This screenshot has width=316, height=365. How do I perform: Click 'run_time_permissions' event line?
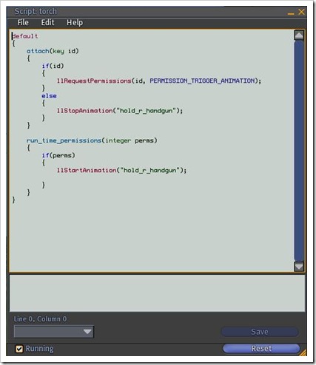tap(92, 140)
